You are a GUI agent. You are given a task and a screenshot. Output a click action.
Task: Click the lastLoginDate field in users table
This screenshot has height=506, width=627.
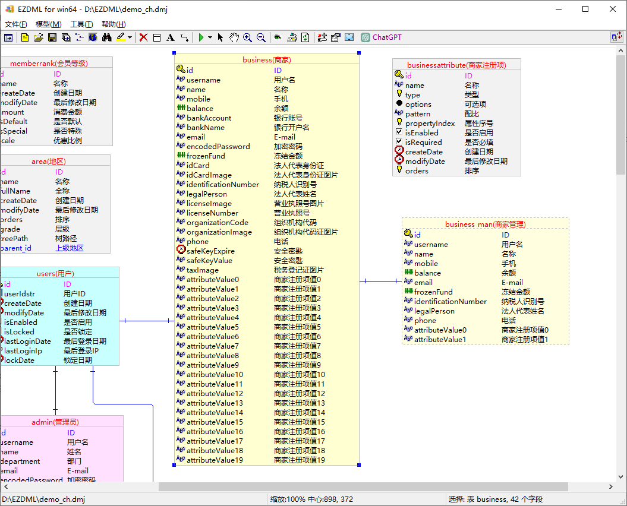tap(27, 341)
